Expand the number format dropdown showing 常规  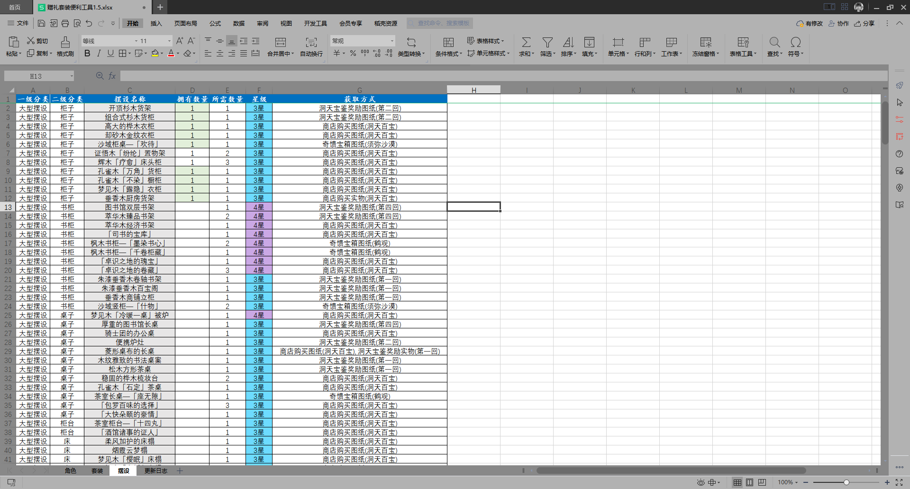pos(392,41)
